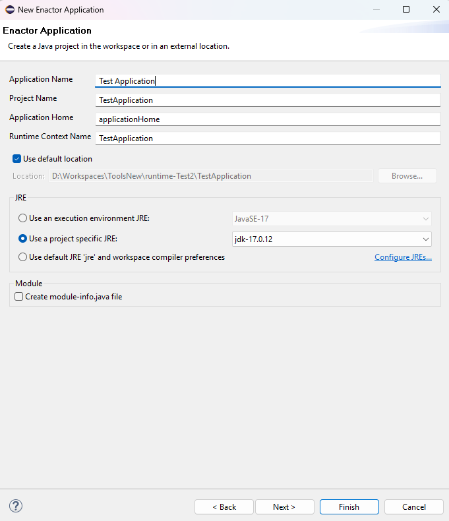Screen dimensions: 449x521
Task: Open the jdk-17.0.12 project JRE dropdown
Action: click(x=330, y=239)
